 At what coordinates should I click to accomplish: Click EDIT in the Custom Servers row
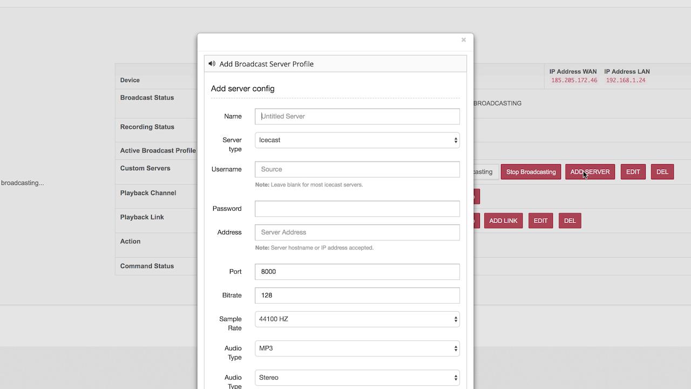[x=633, y=172]
